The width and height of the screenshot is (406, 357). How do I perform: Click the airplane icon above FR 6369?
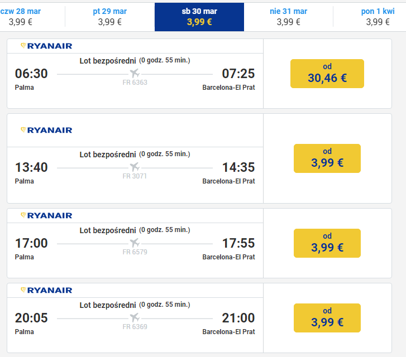pos(135,317)
